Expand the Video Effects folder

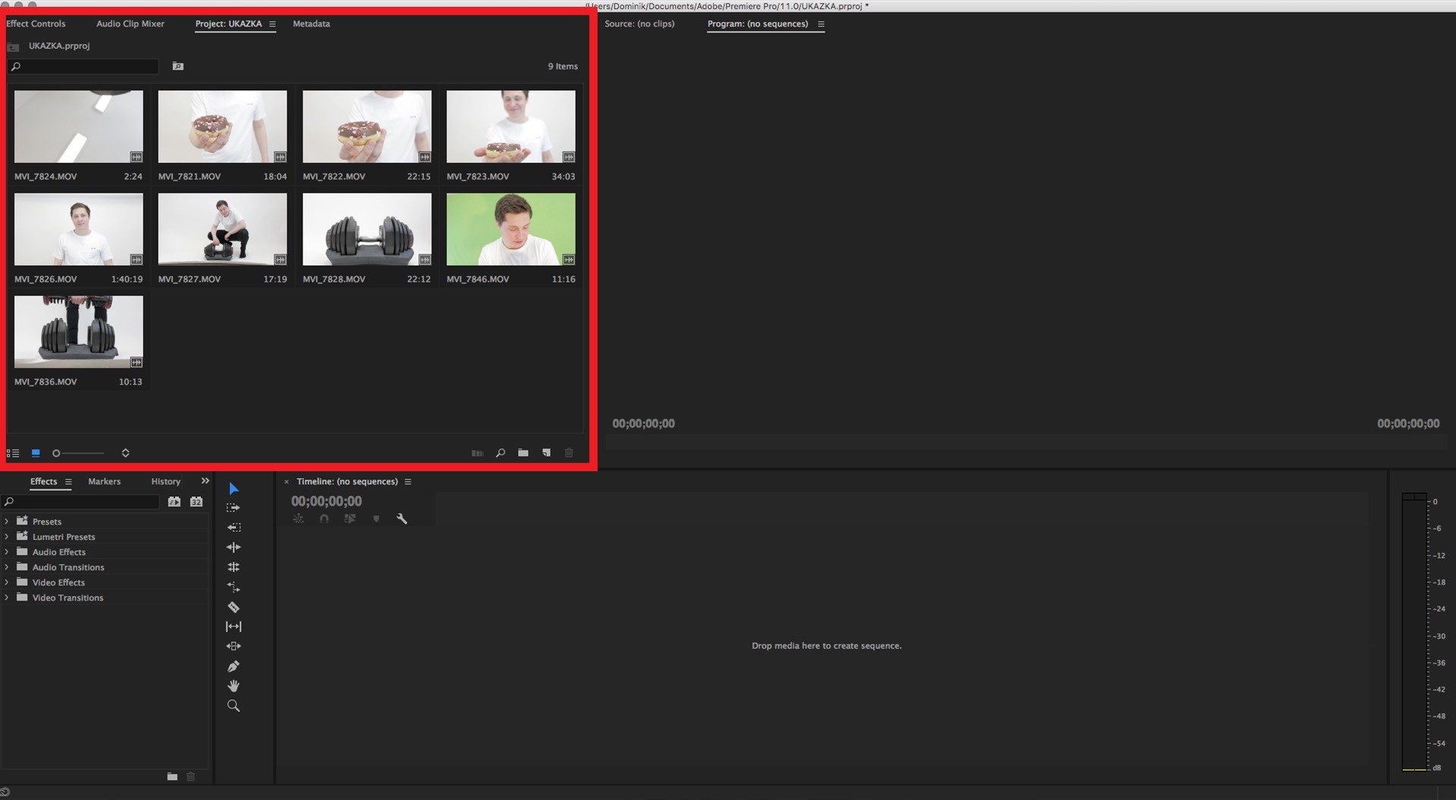[7, 583]
